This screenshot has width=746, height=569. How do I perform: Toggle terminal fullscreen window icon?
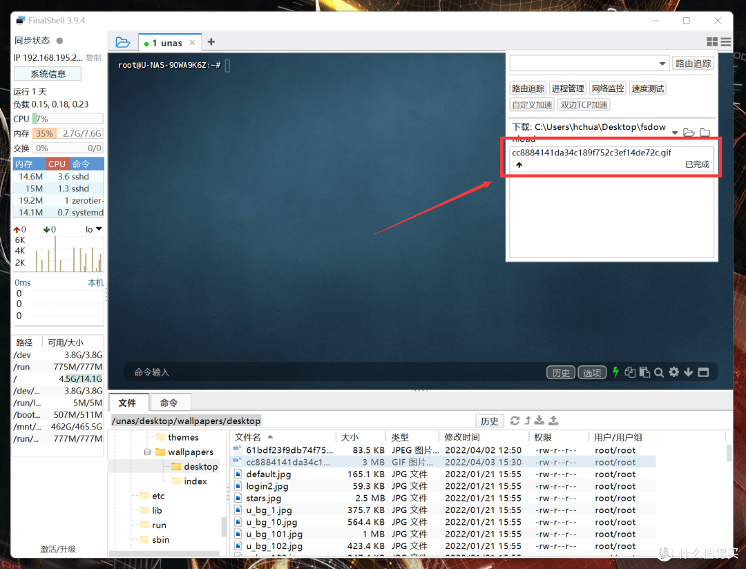pos(703,372)
